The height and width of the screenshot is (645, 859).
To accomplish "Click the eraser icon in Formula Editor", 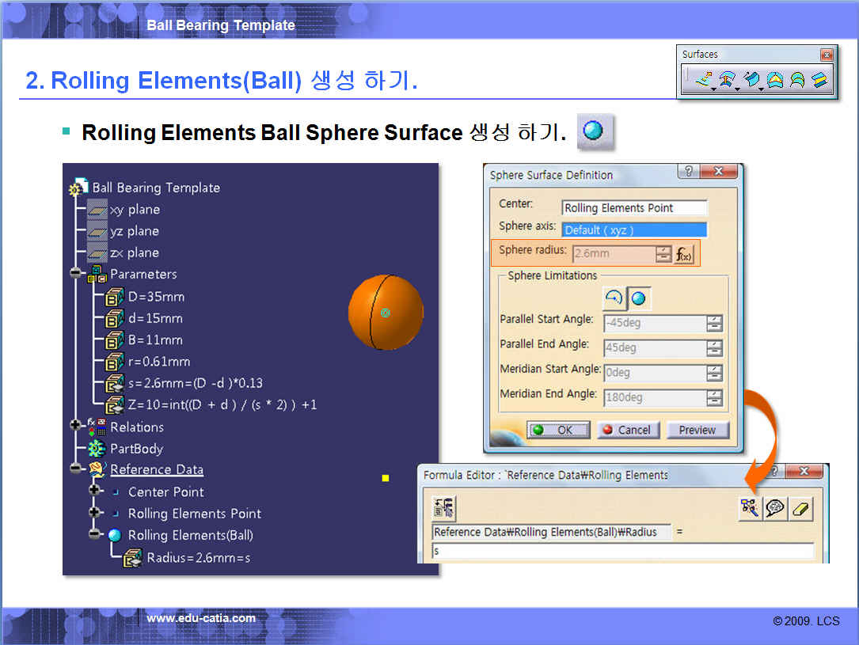I will (x=800, y=509).
